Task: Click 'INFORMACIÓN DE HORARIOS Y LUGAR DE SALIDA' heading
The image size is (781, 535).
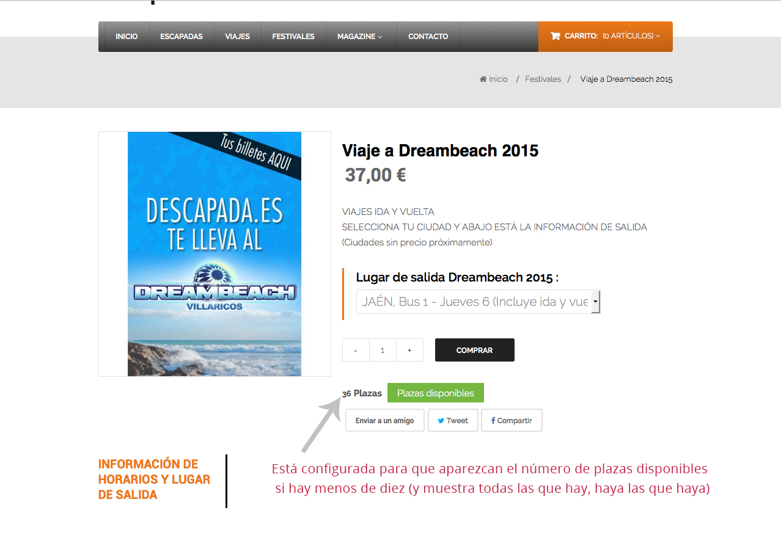Action: tap(155, 479)
